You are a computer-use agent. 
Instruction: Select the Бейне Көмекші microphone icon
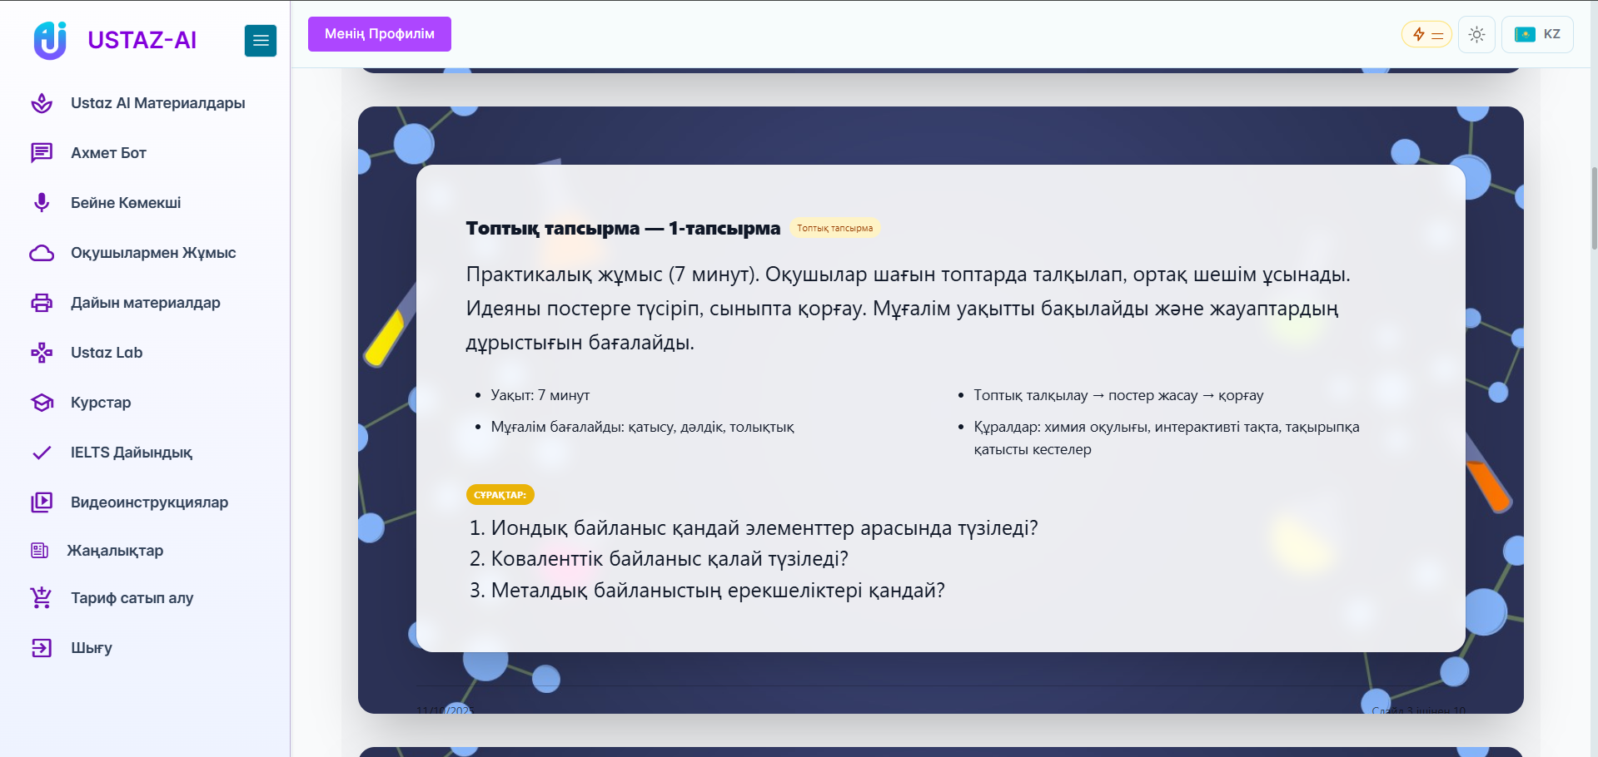click(42, 202)
